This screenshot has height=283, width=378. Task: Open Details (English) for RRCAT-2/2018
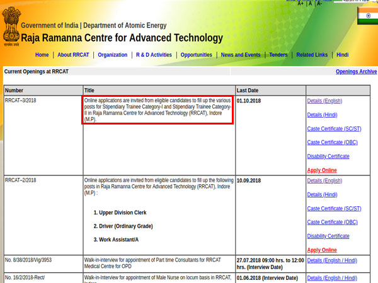[324, 180]
